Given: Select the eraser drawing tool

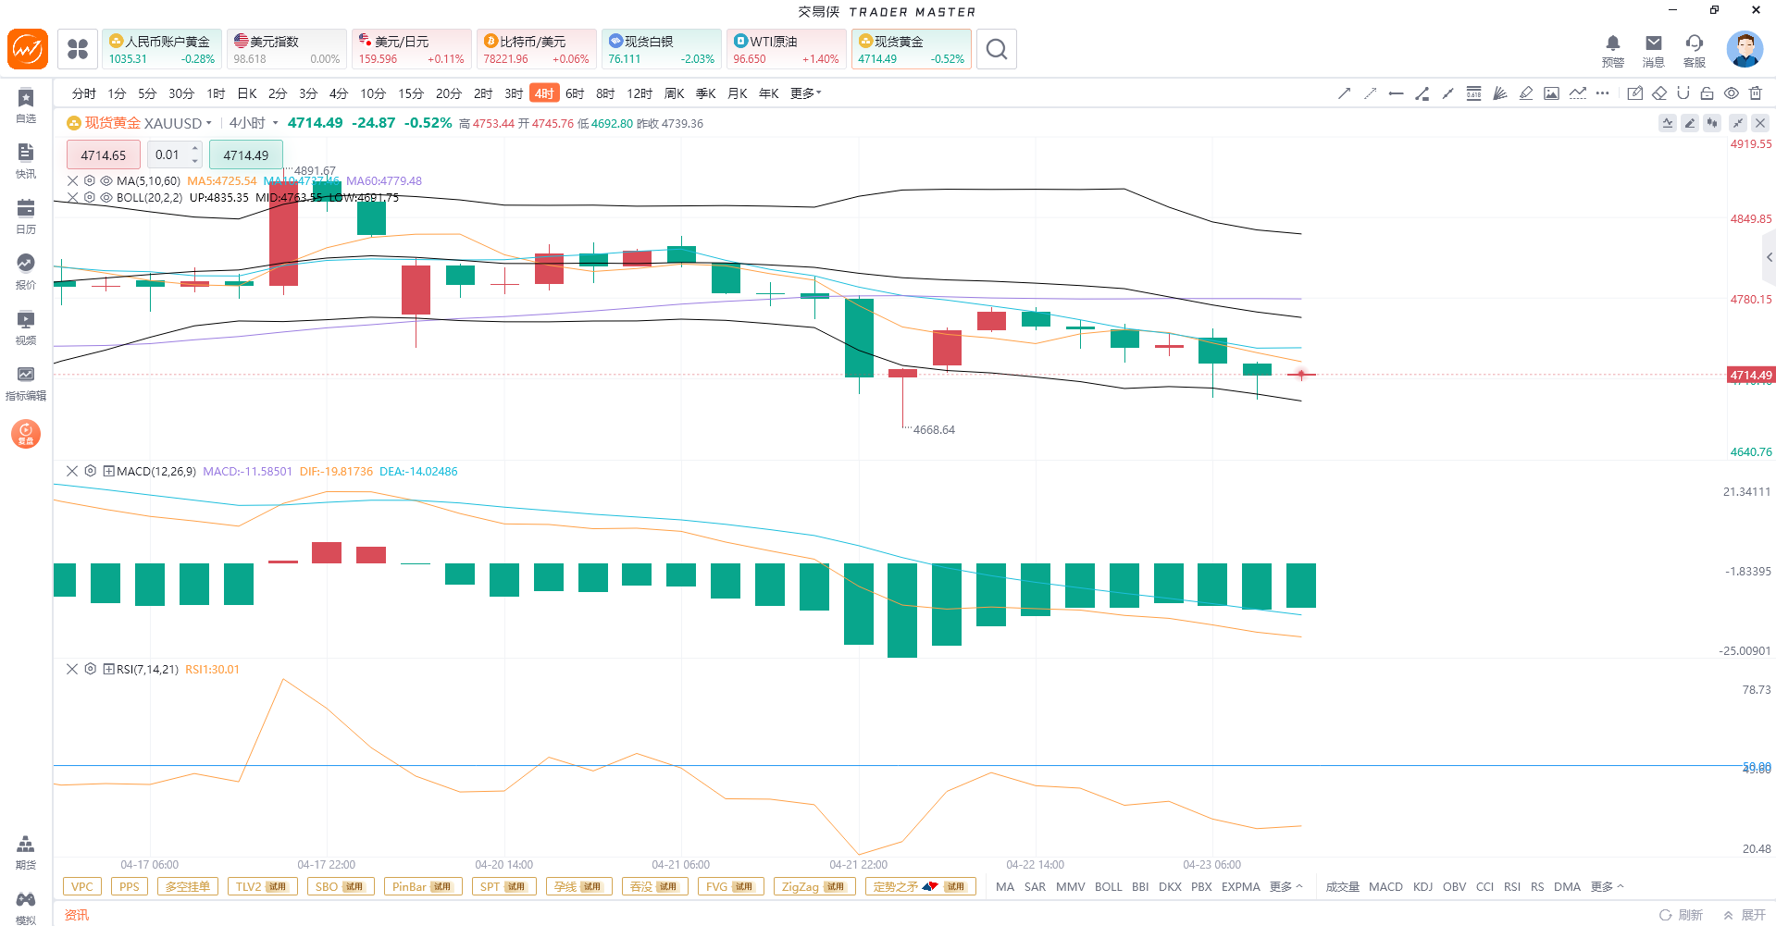Looking at the screenshot, I should click(x=1658, y=93).
